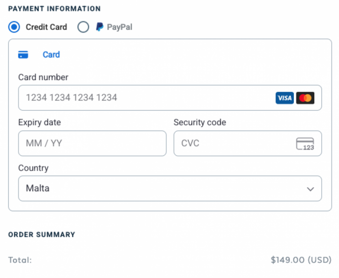Viewport: 339px width, 278px height.
Task: Switch to the Card payment tab
Action: [51, 55]
